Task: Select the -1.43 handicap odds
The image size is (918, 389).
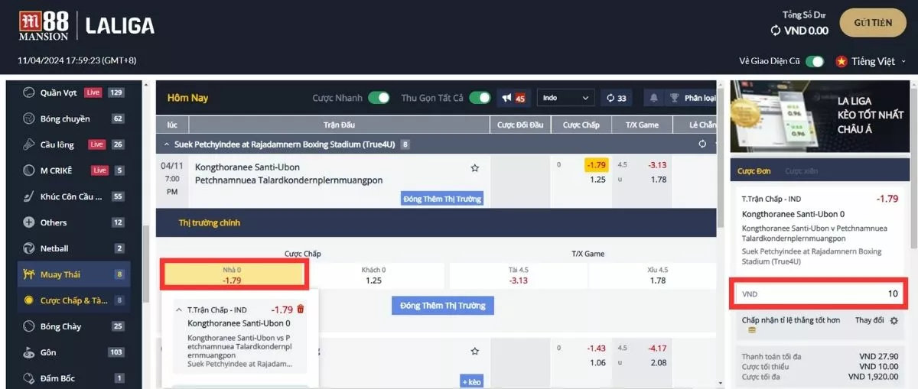Action: coord(596,348)
